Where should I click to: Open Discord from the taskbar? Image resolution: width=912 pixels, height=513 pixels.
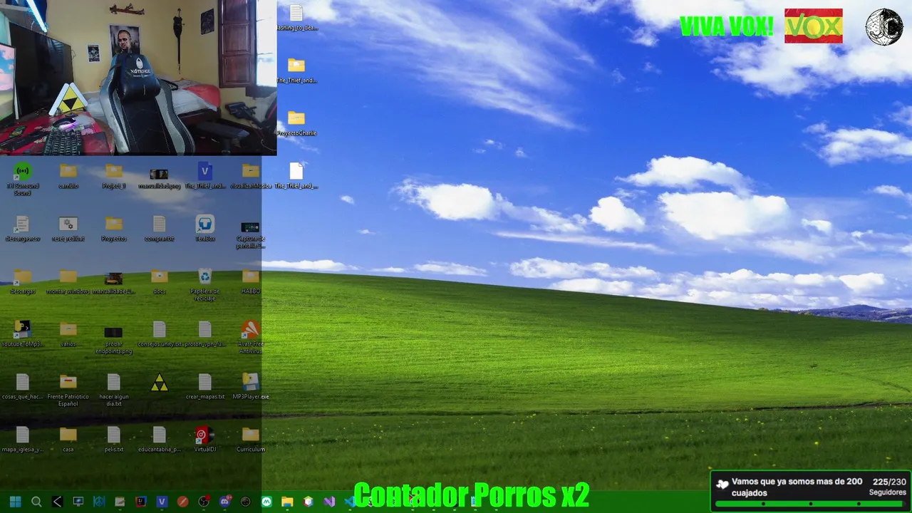pos(224,502)
